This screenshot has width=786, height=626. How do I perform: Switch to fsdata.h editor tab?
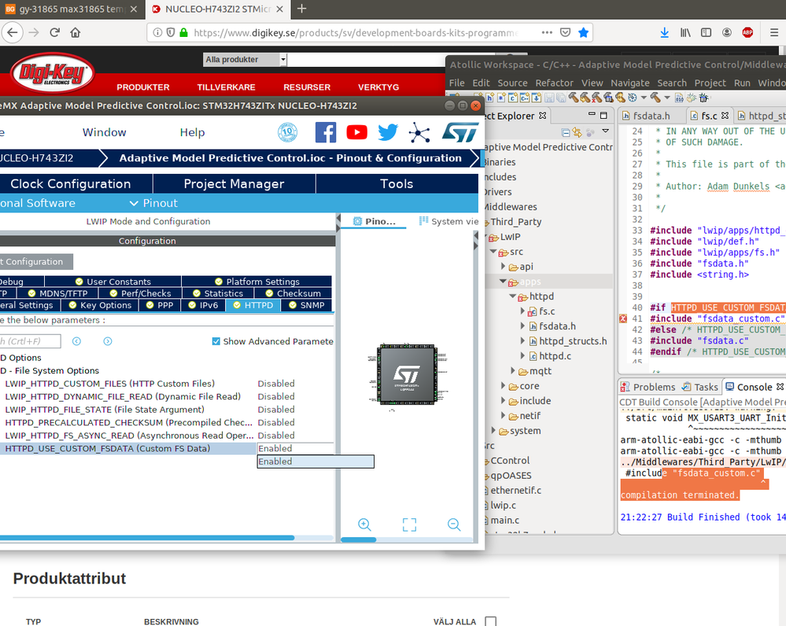coord(651,116)
